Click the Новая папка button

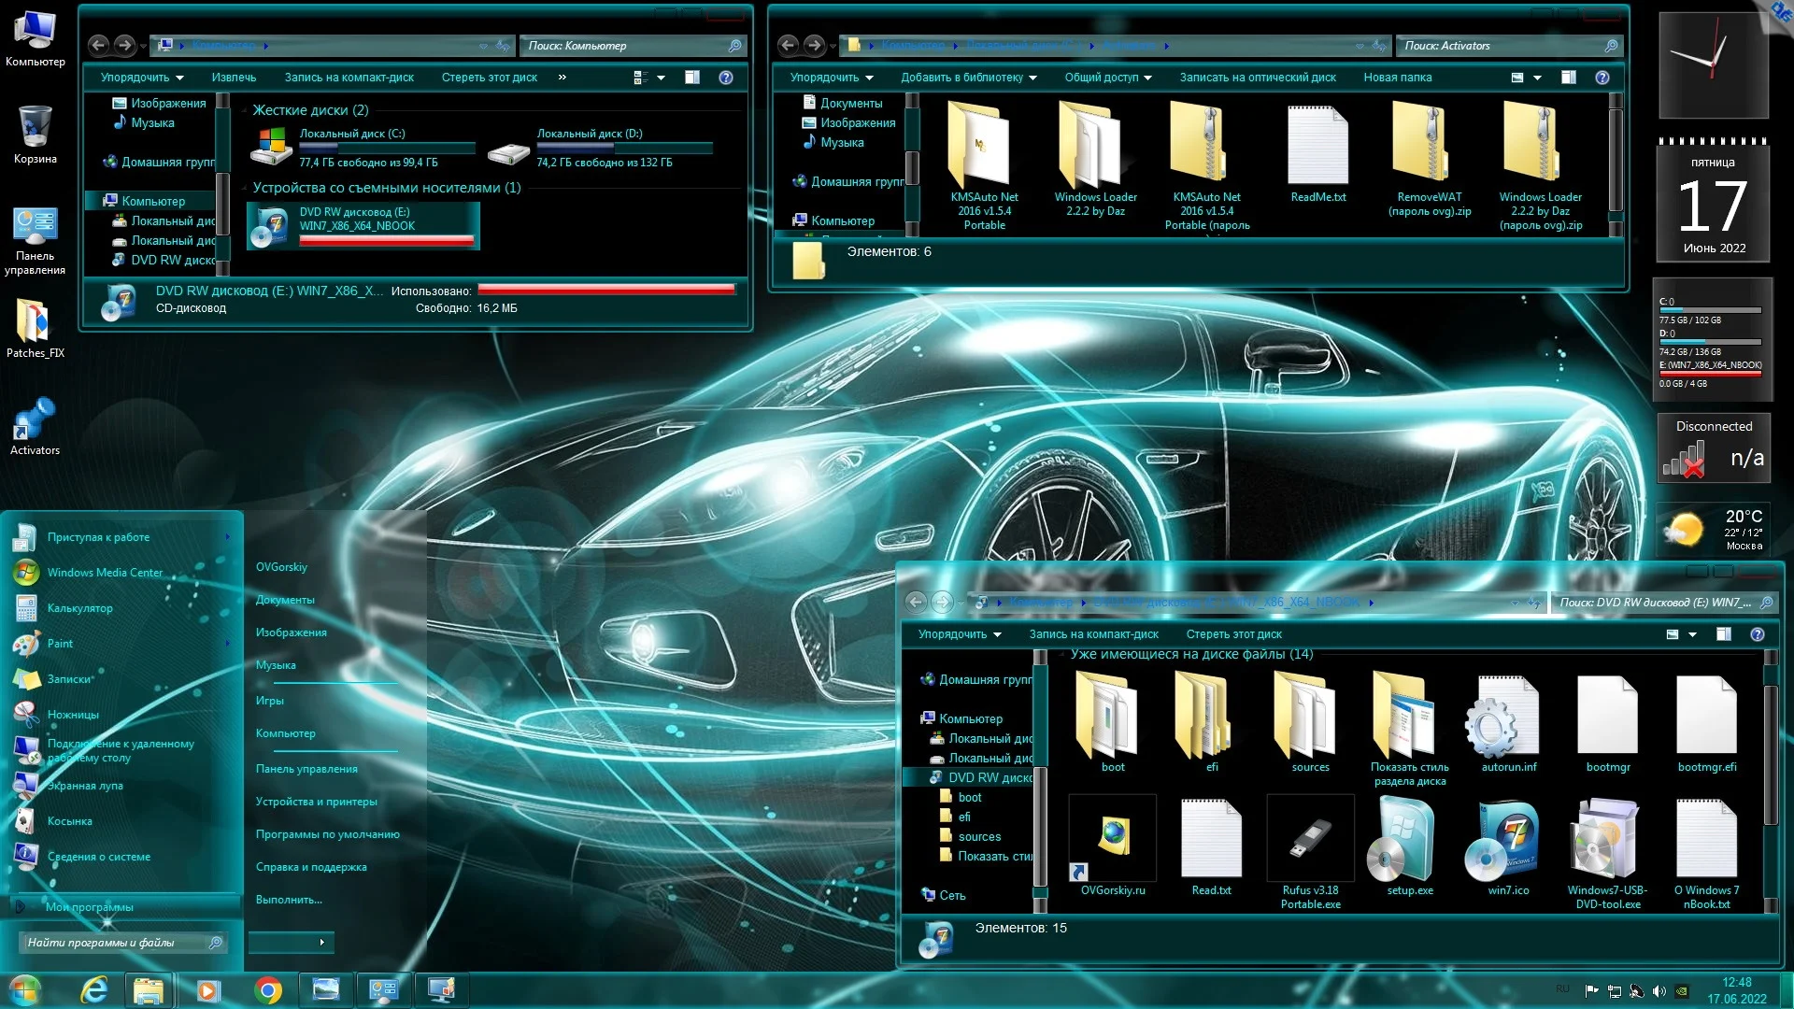[x=1397, y=78]
